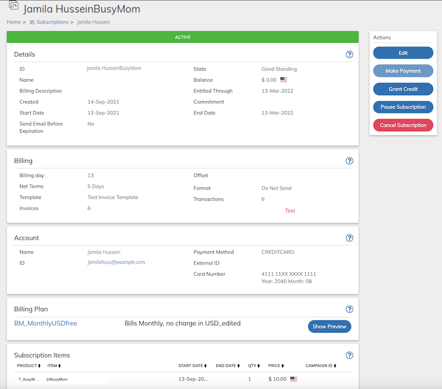Open the BM_MonthlyUSDfree plan link

tap(45, 323)
